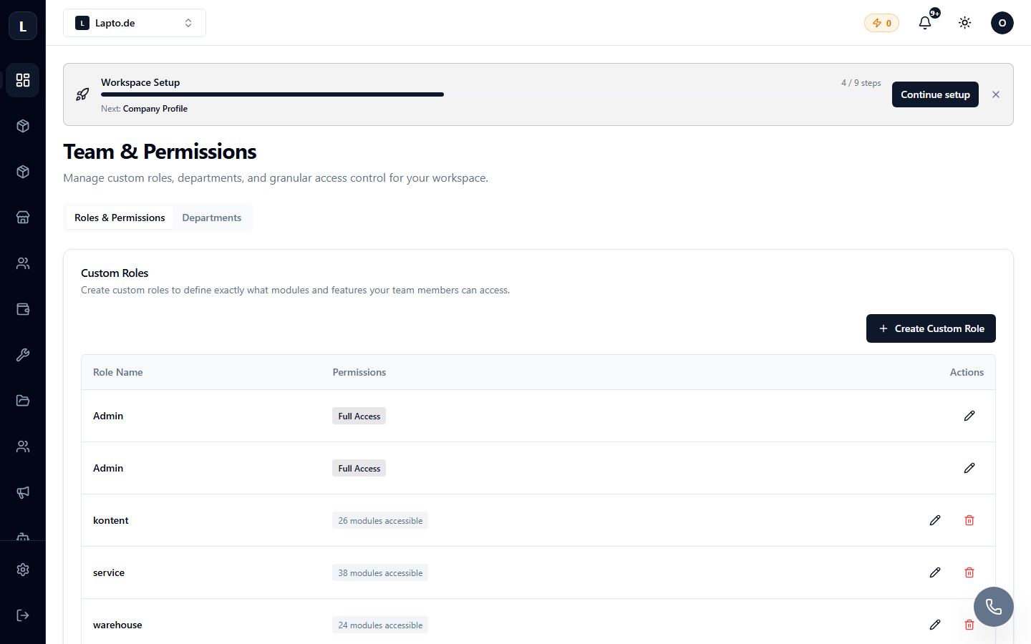Screen dimensions: 1031x644
Task: Click the "38 modules accessible" badge
Action: [x=380, y=572]
